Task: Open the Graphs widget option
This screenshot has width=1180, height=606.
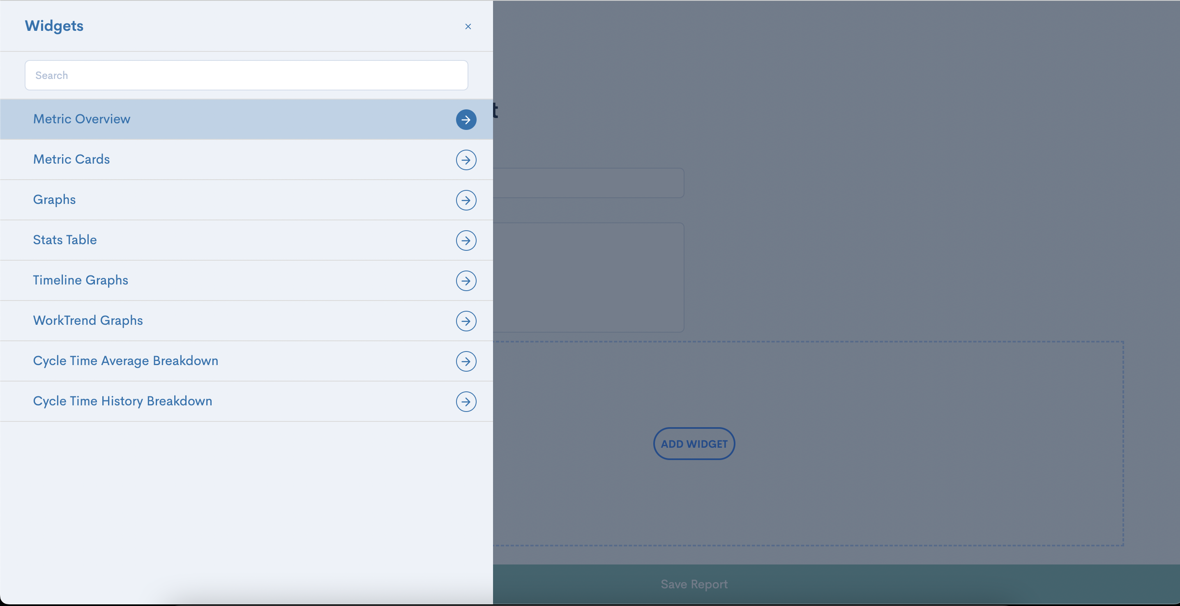Action: (54, 200)
